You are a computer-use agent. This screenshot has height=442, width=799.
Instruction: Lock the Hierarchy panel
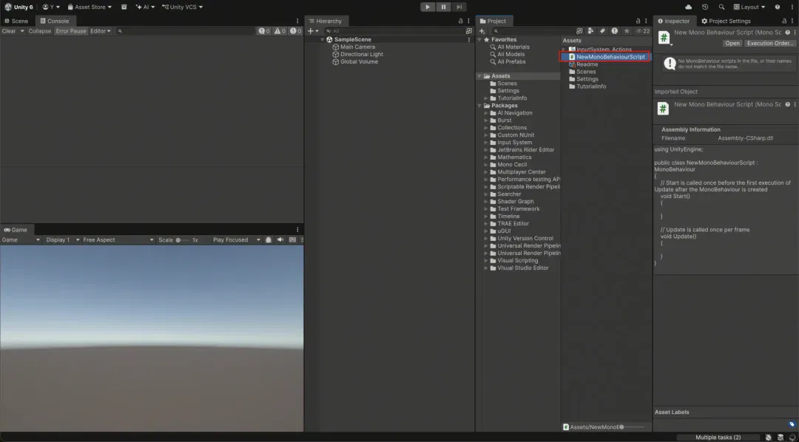click(x=461, y=21)
